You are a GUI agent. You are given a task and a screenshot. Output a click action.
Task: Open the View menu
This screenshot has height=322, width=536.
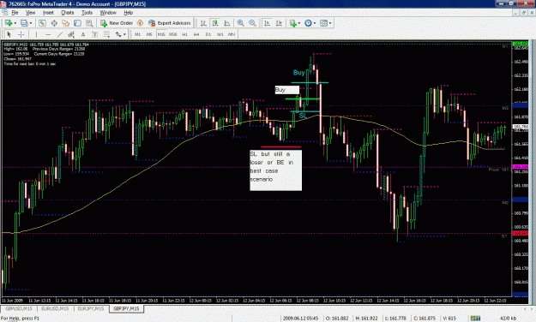point(30,13)
